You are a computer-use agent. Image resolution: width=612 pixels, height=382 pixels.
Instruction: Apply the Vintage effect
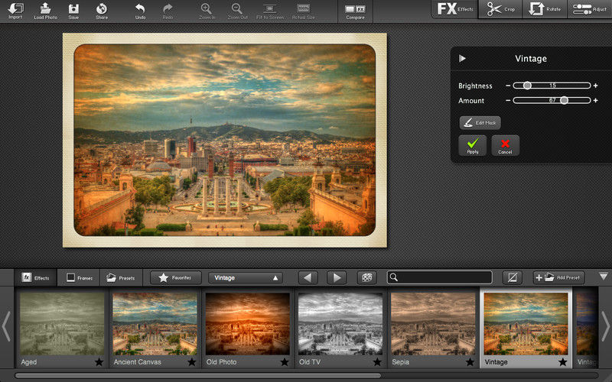pos(472,145)
